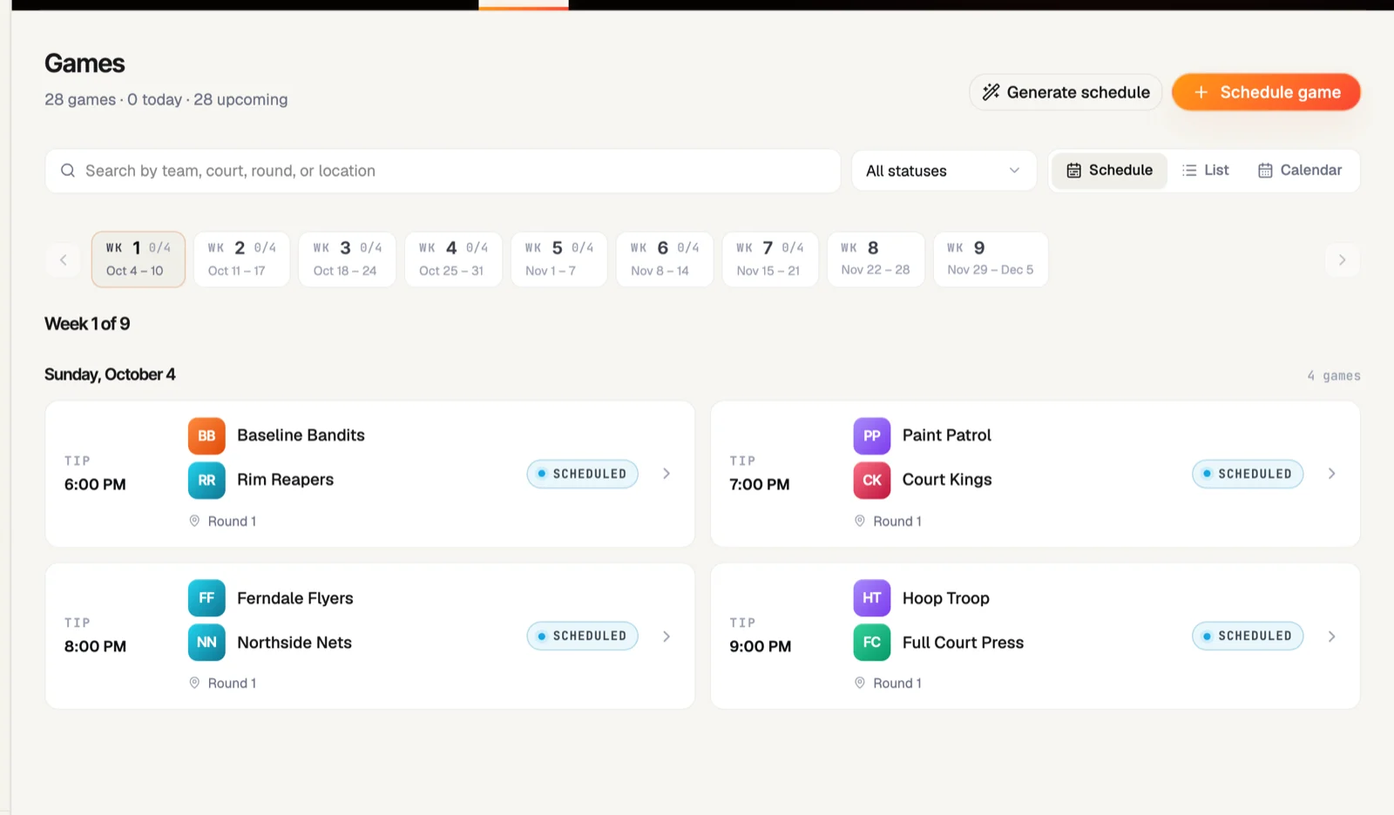Select Week 7, Nov 15 – 21

coord(769,259)
